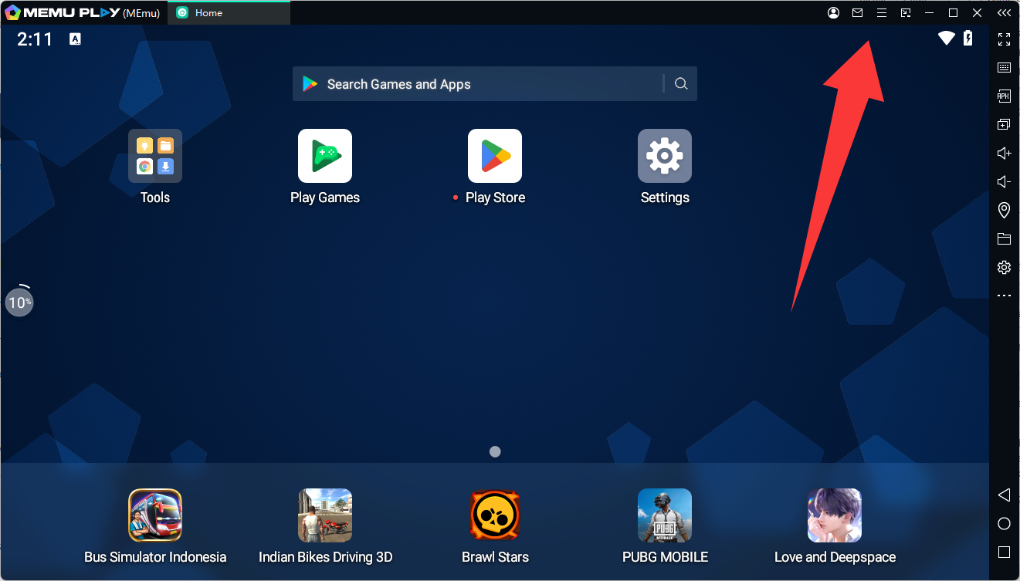The width and height of the screenshot is (1020, 581).
Task: Install APK using sidebar icon
Action: pos(1004,96)
